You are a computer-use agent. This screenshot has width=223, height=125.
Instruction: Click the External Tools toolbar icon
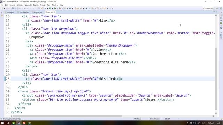tap(60, 8)
